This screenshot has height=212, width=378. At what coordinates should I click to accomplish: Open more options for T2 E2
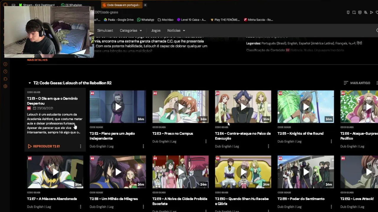[x=143, y=146]
